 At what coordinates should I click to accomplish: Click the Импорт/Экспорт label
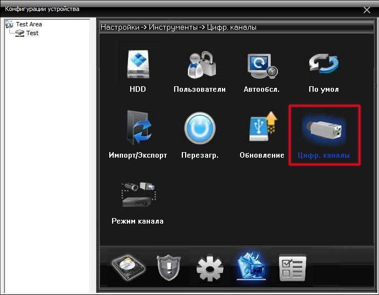pyautogui.click(x=138, y=155)
